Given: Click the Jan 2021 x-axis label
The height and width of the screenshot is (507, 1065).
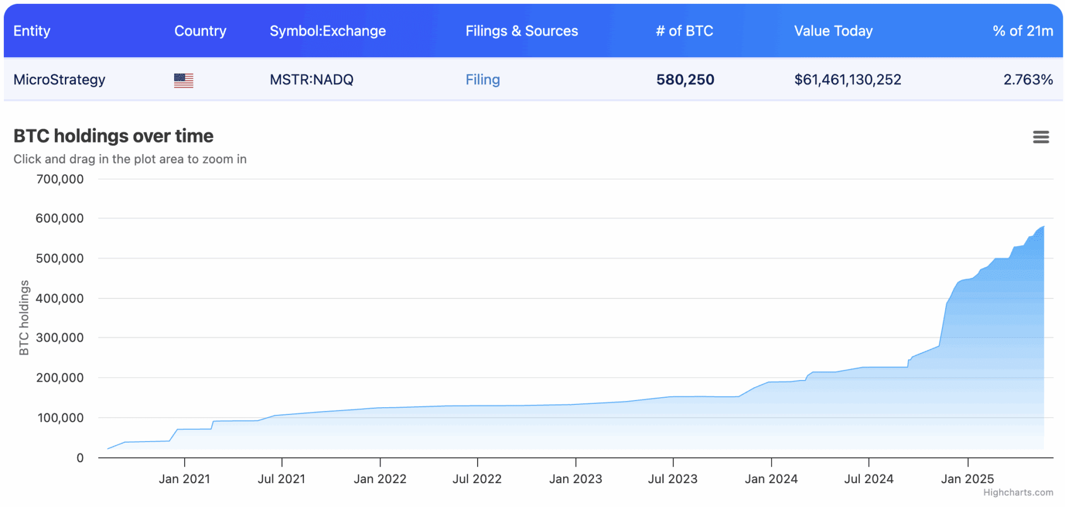Looking at the screenshot, I should (x=184, y=479).
